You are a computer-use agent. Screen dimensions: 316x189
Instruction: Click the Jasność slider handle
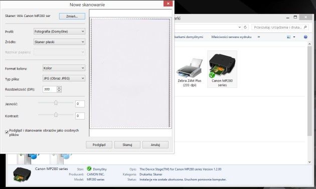click(x=56, y=102)
